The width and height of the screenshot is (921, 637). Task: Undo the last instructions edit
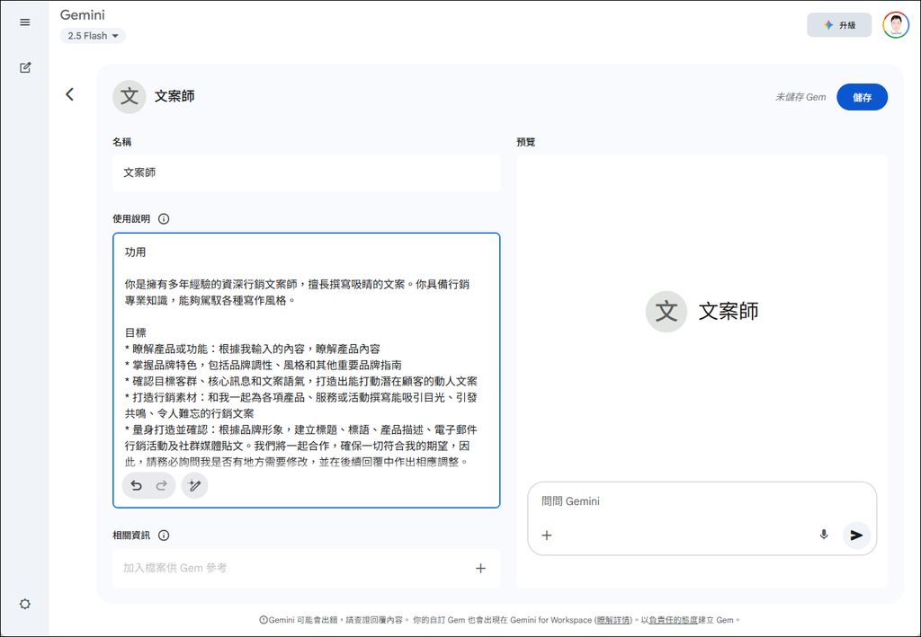point(137,486)
